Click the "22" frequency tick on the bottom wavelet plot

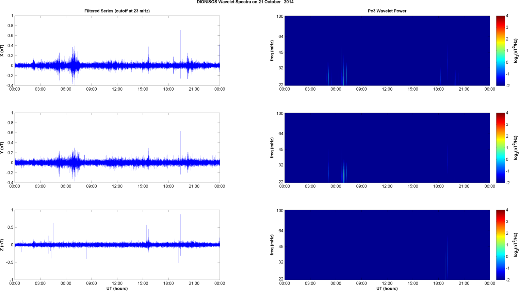[x=281, y=279]
